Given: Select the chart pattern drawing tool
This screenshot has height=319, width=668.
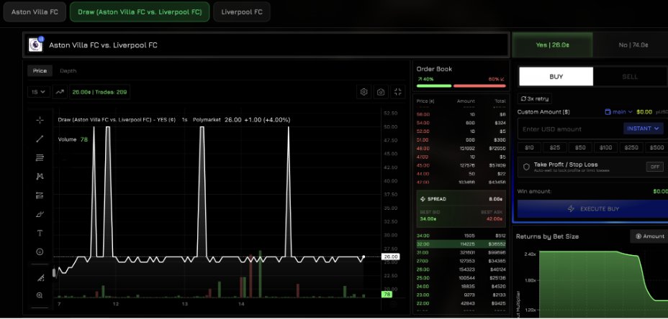Looking at the screenshot, I should tap(40, 177).
